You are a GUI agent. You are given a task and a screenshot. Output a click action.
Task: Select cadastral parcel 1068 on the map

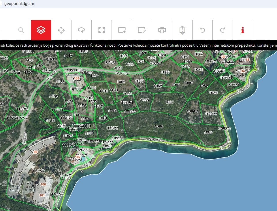click(165, 72)
